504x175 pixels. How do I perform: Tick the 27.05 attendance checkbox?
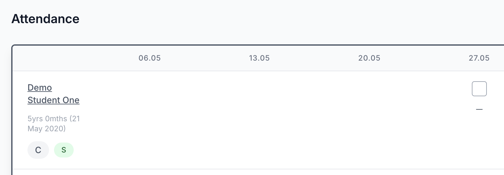tap(479, 89)
